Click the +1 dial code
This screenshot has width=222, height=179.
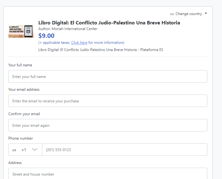coord(24,150)
